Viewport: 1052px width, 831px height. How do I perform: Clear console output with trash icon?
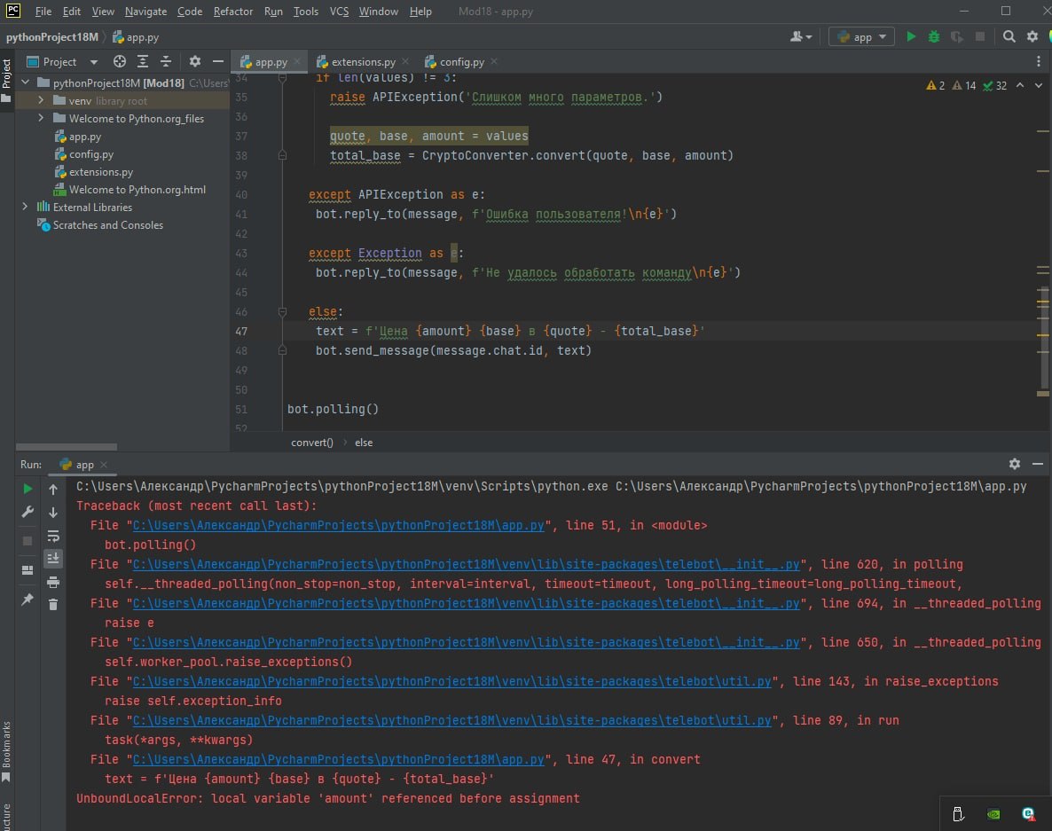click(x=53, y=604)
